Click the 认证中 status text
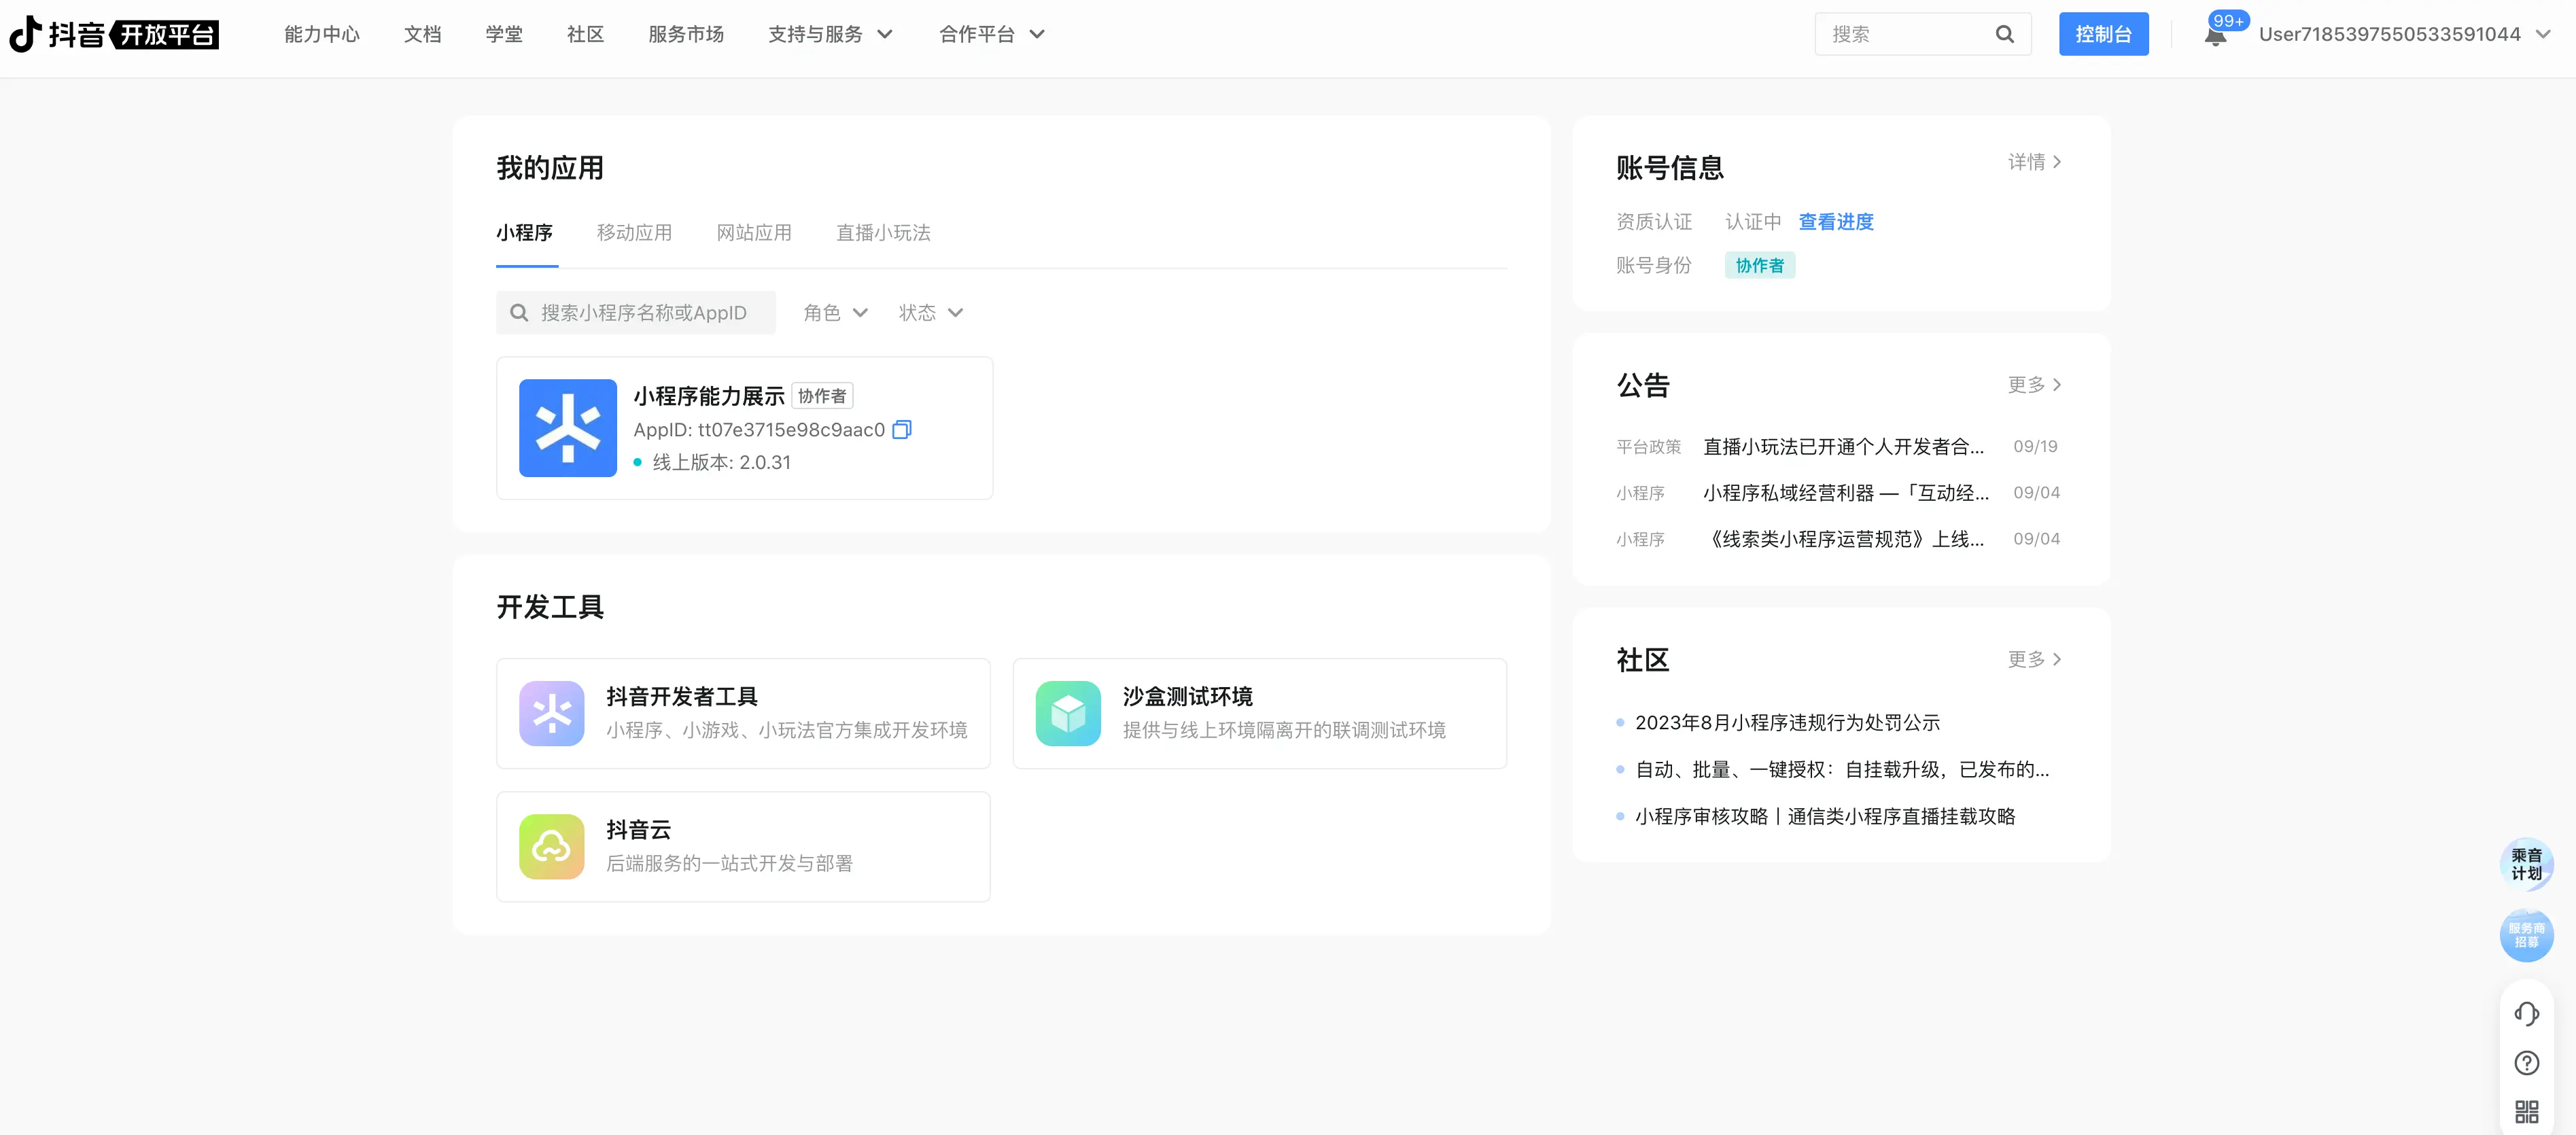 tap(1753, 221)
